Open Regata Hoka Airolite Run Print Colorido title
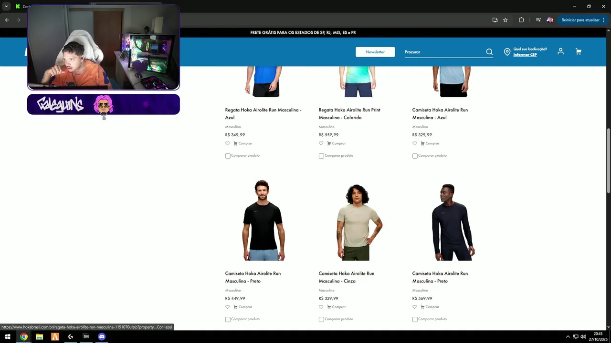The image size is (611, 343). click(349, 113)
